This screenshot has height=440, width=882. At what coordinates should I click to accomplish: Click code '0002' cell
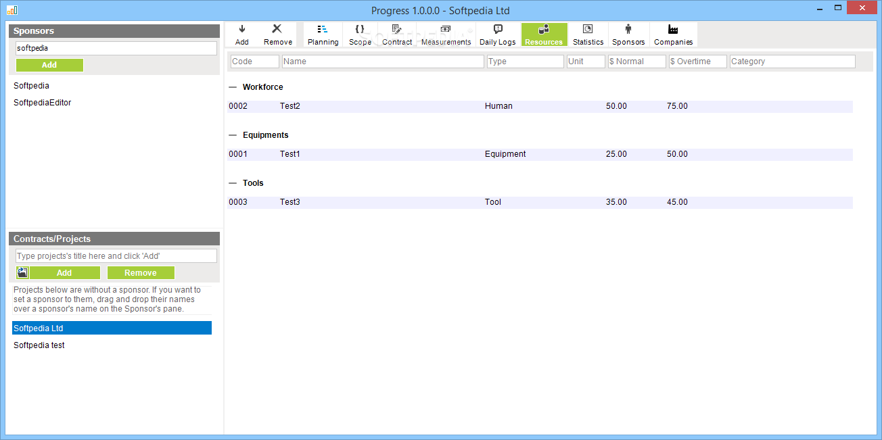tap(238, 106)
